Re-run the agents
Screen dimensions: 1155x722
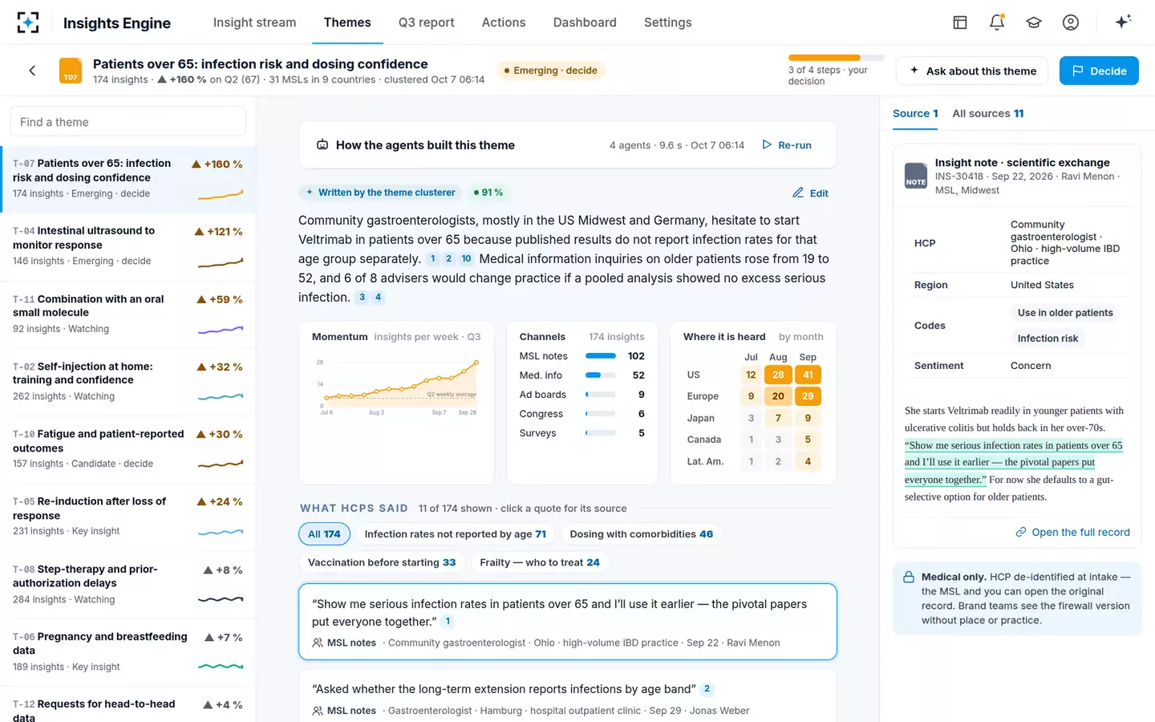pos(787,145)
